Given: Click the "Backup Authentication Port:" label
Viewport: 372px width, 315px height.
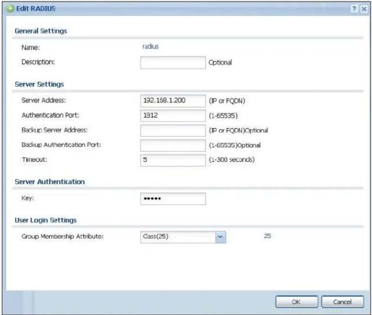Looking at the screenshot, I should (x=61, y=145).
